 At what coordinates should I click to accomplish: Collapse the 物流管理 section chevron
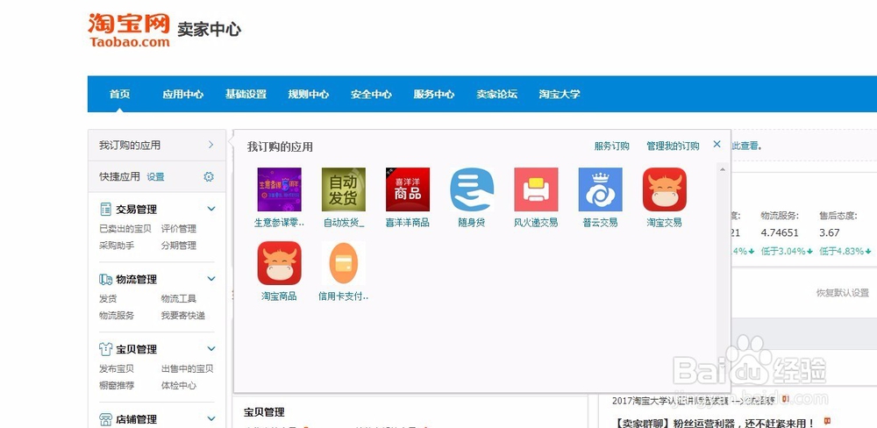coord(211,279)
